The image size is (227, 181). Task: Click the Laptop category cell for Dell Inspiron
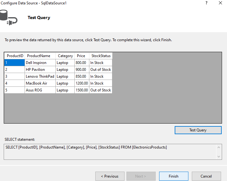click(x=65, y=63)
